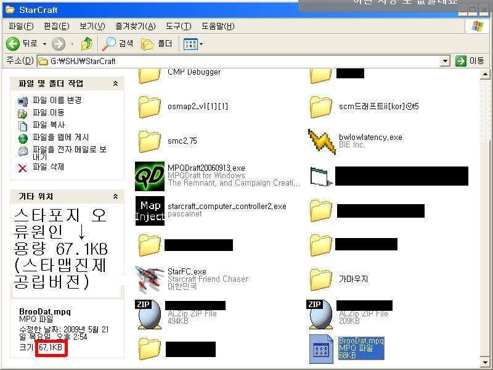Click the osmap2_v1[1][1] folder name
Image resolution: width=493 pixels, height=370 pixels.
click(198, 106)
